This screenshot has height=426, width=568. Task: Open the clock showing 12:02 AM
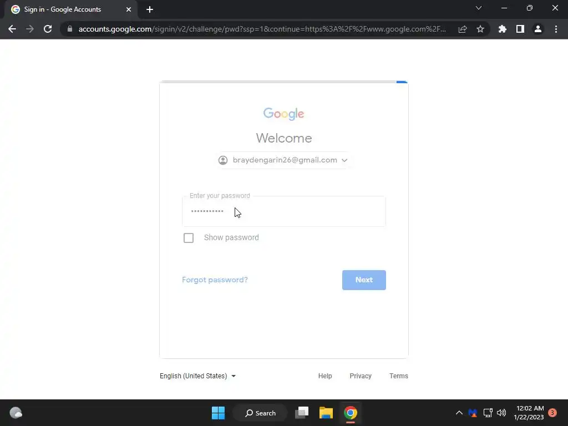pos(529,413)
